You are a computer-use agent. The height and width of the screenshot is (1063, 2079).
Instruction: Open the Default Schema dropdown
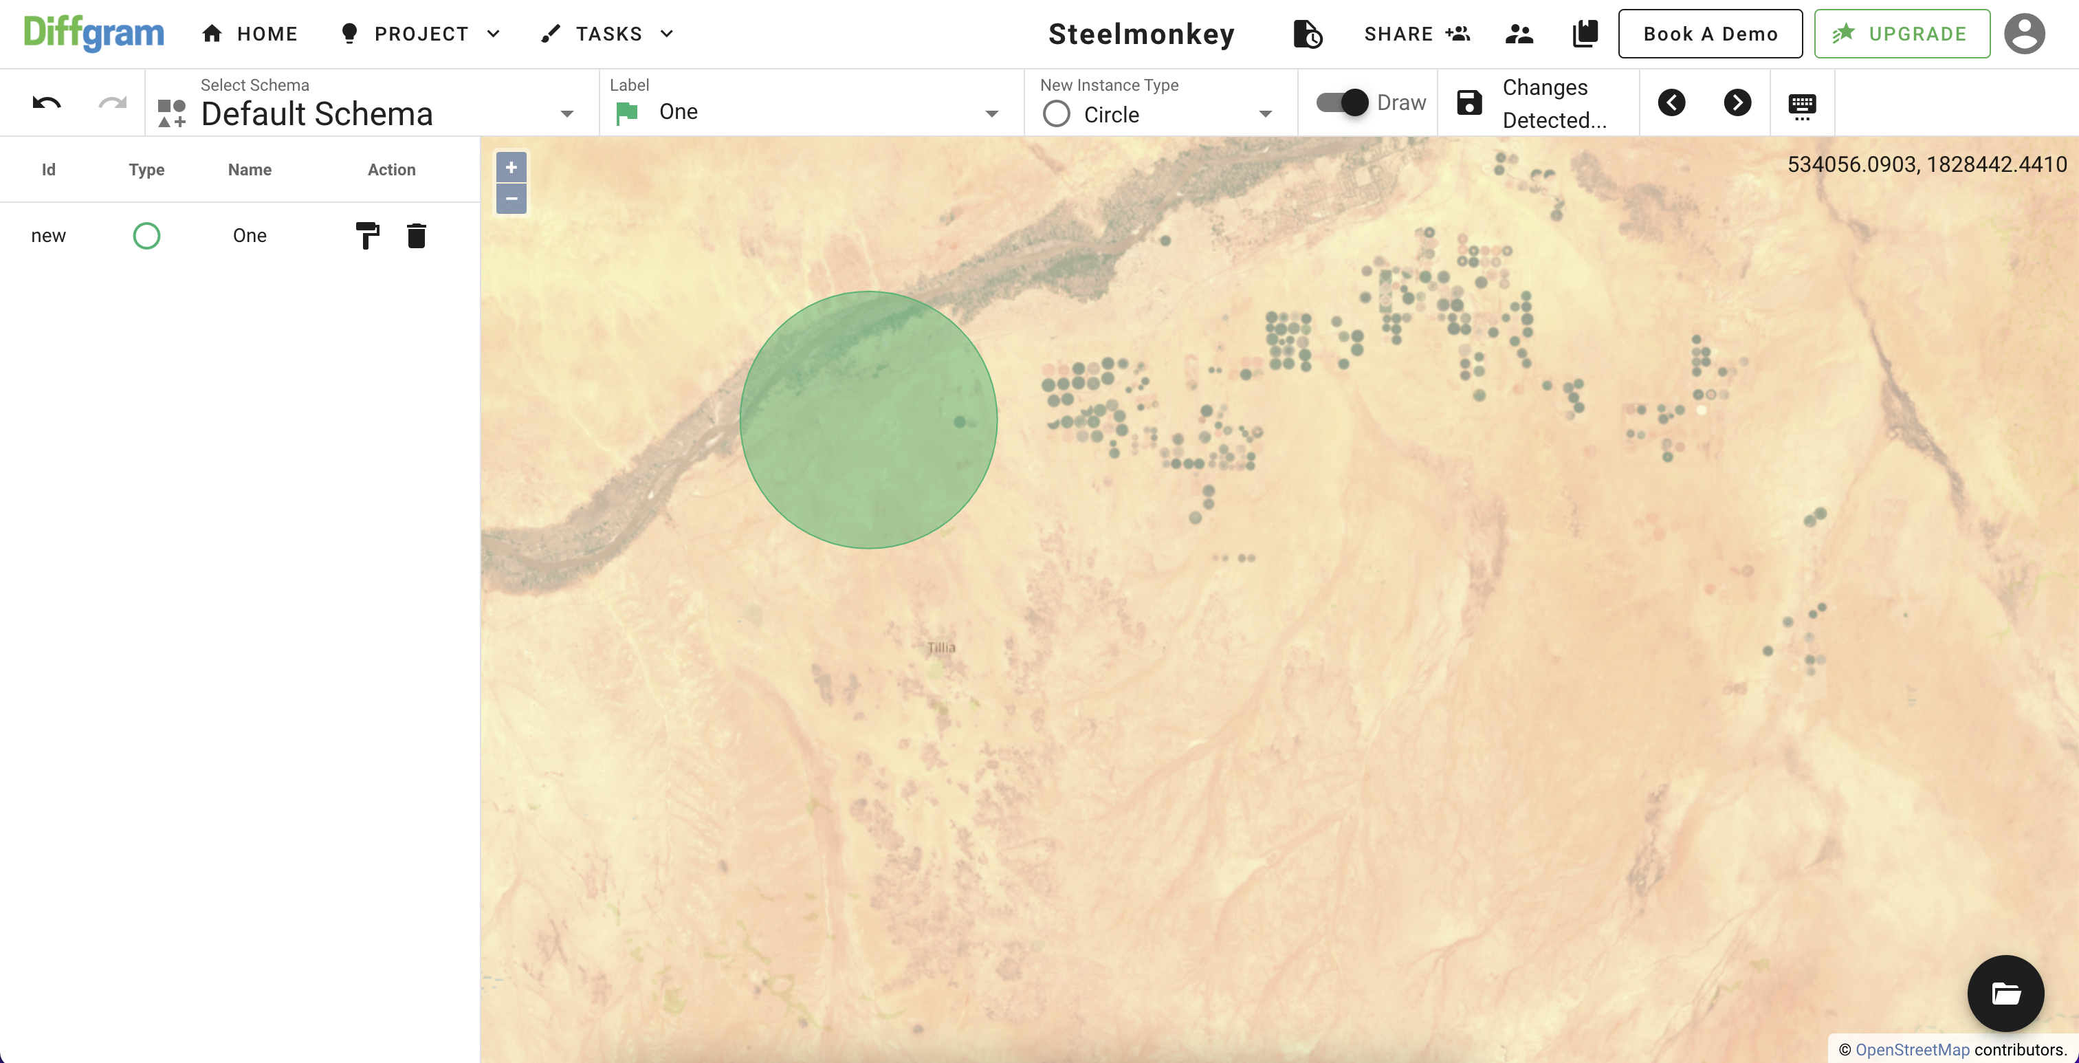pyautogui.click(x=566, y=114)
